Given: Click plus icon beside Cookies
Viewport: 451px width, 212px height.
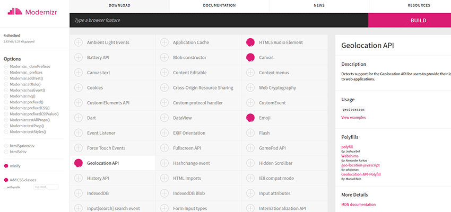Looking at the screenshot, I should click(x=79, y=87).
